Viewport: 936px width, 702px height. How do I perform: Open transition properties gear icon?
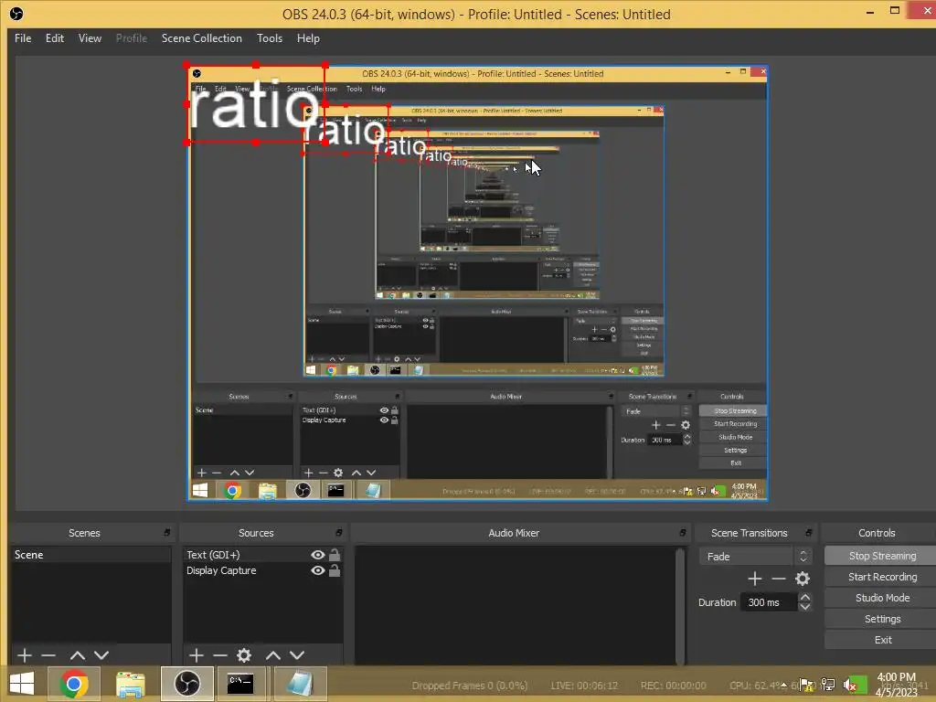(803, 579)
